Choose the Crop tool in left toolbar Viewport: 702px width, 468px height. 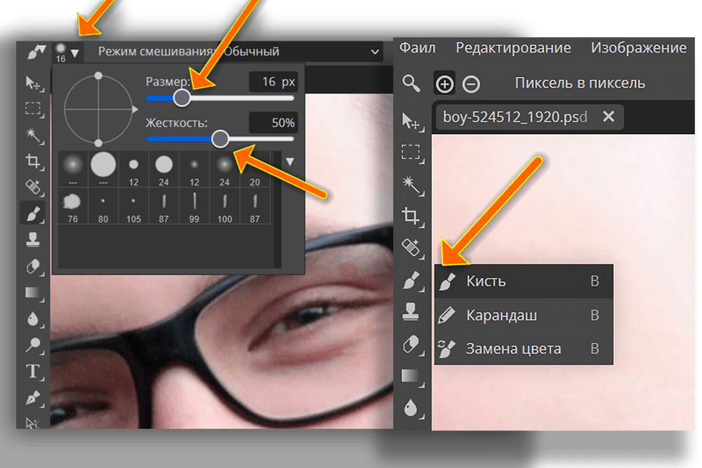[x=34, y=161]
